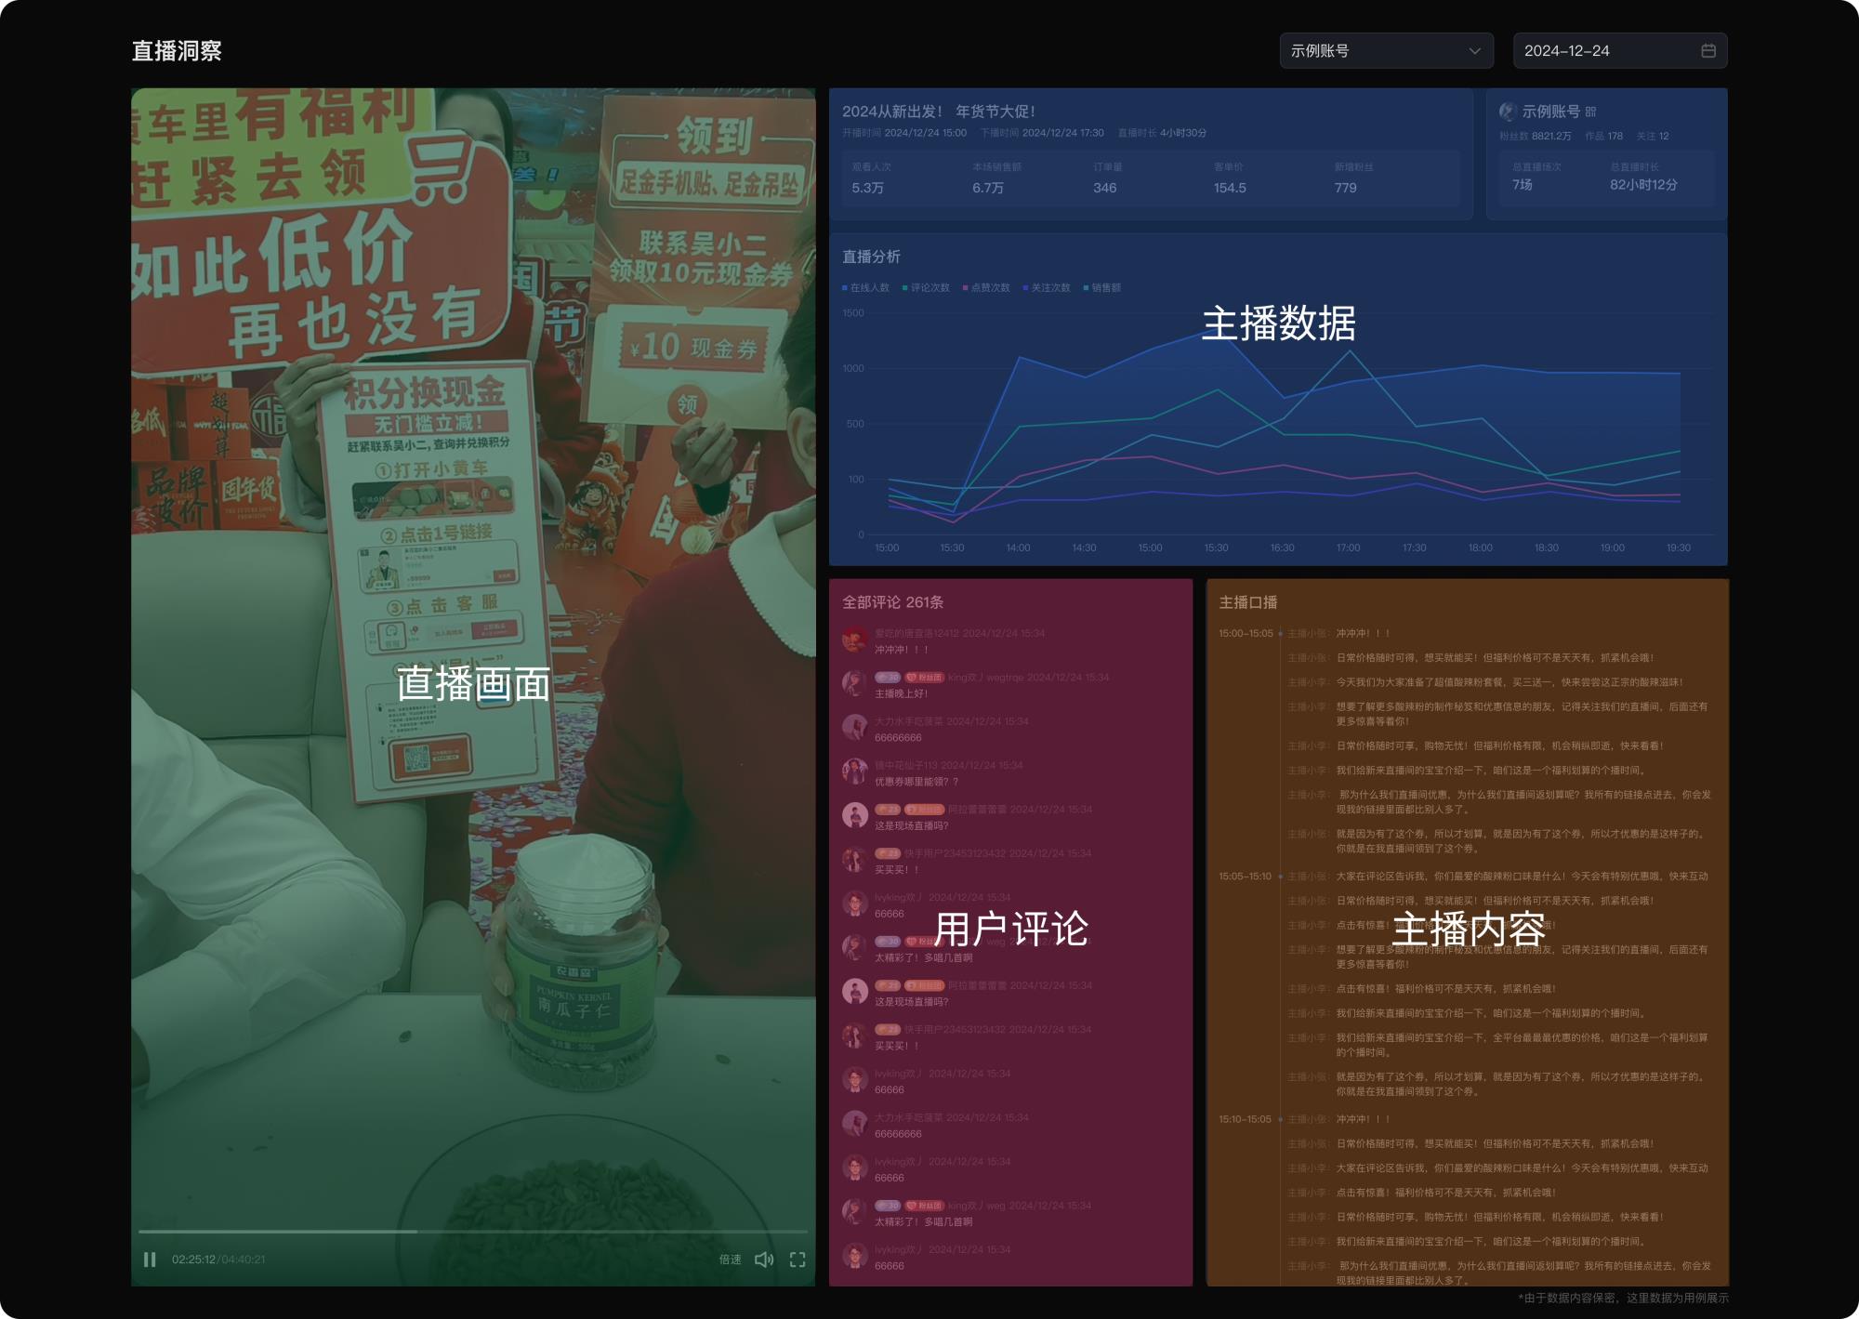Viewport: 1859px width, 1319px height.
Task: Click the chevron arrow in the account selector
Action: pyautogui.click(x=1474, y=51)
